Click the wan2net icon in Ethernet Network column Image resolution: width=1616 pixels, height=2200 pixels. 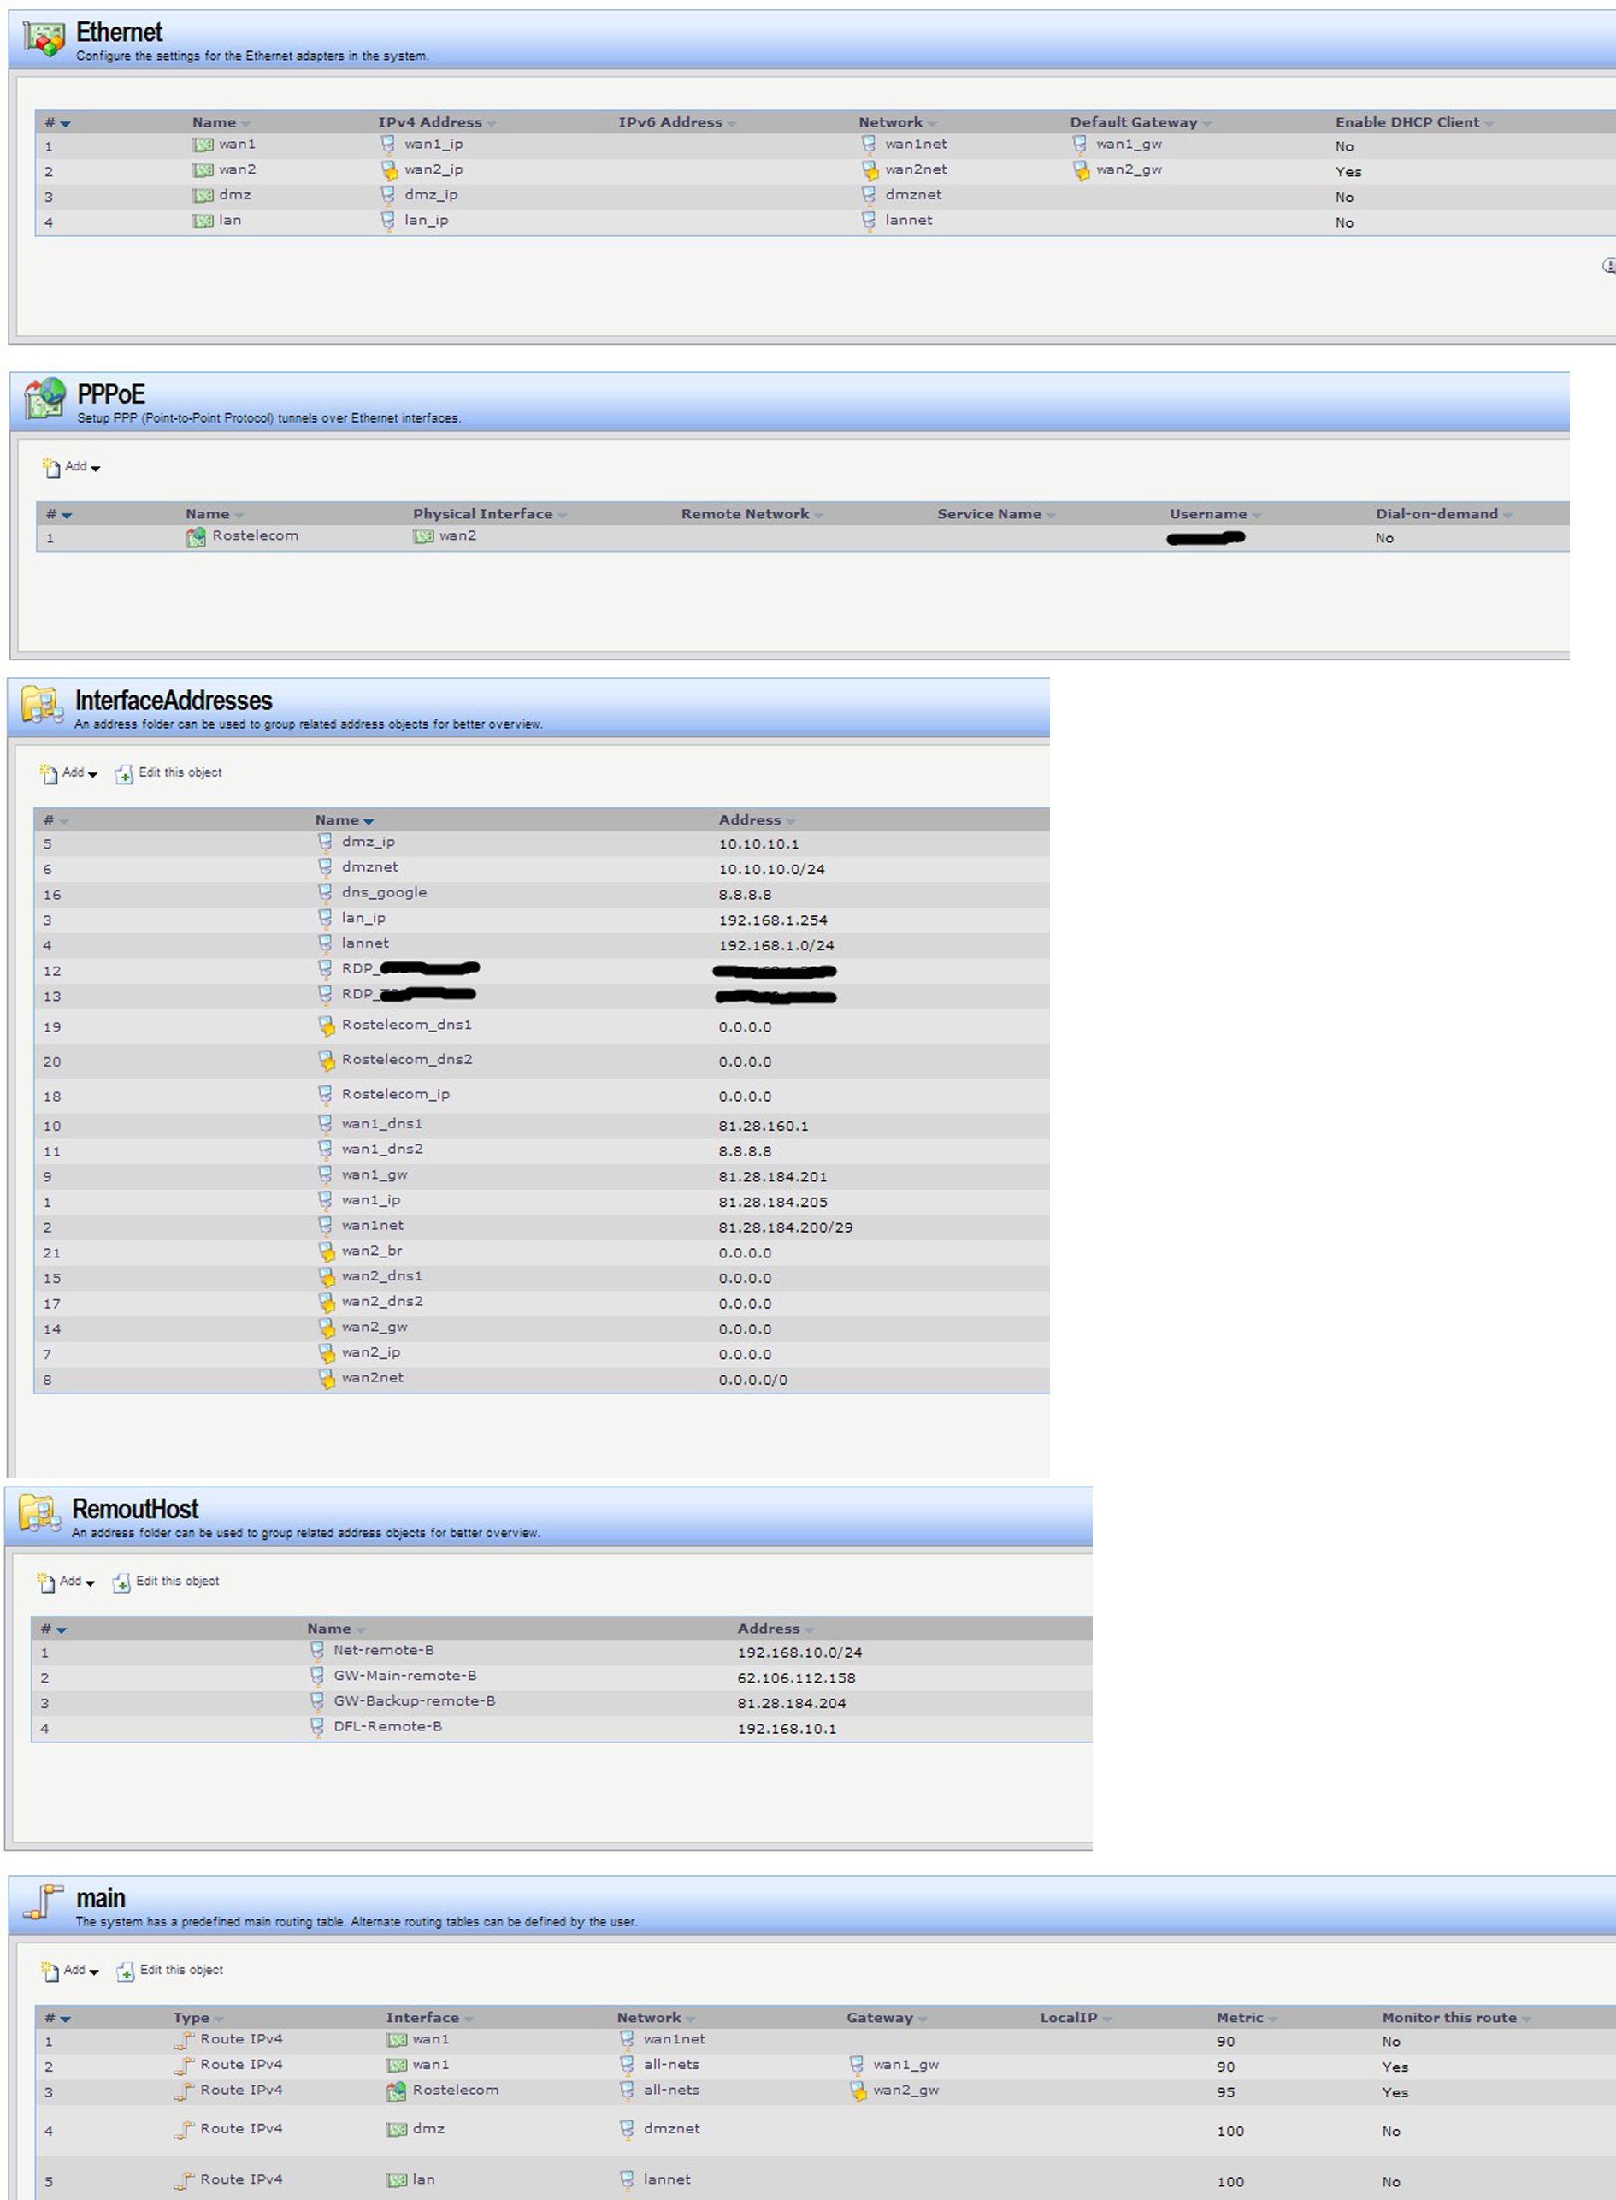(x=870, y=170)
